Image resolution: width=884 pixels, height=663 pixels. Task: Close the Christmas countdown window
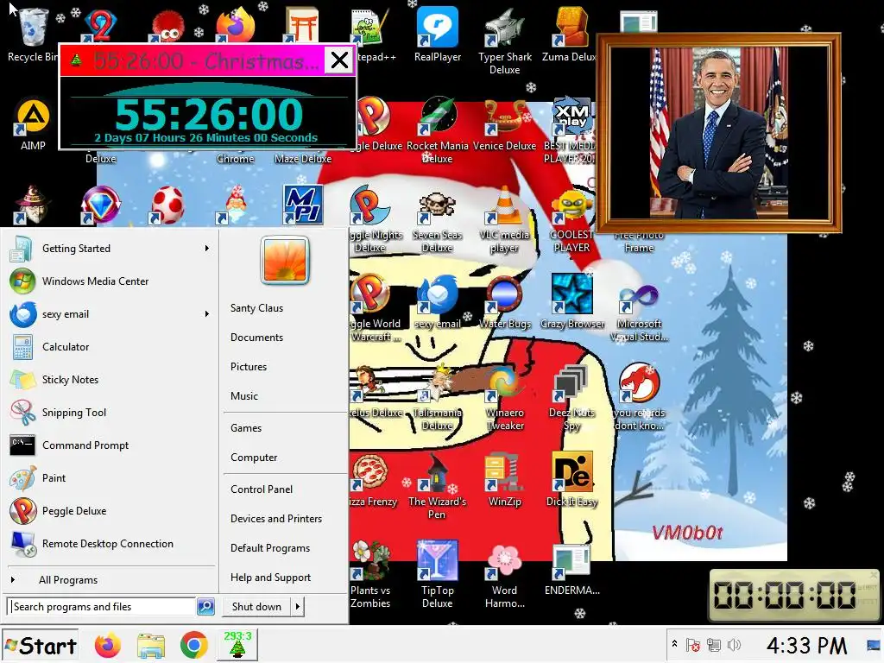(339, 60)
